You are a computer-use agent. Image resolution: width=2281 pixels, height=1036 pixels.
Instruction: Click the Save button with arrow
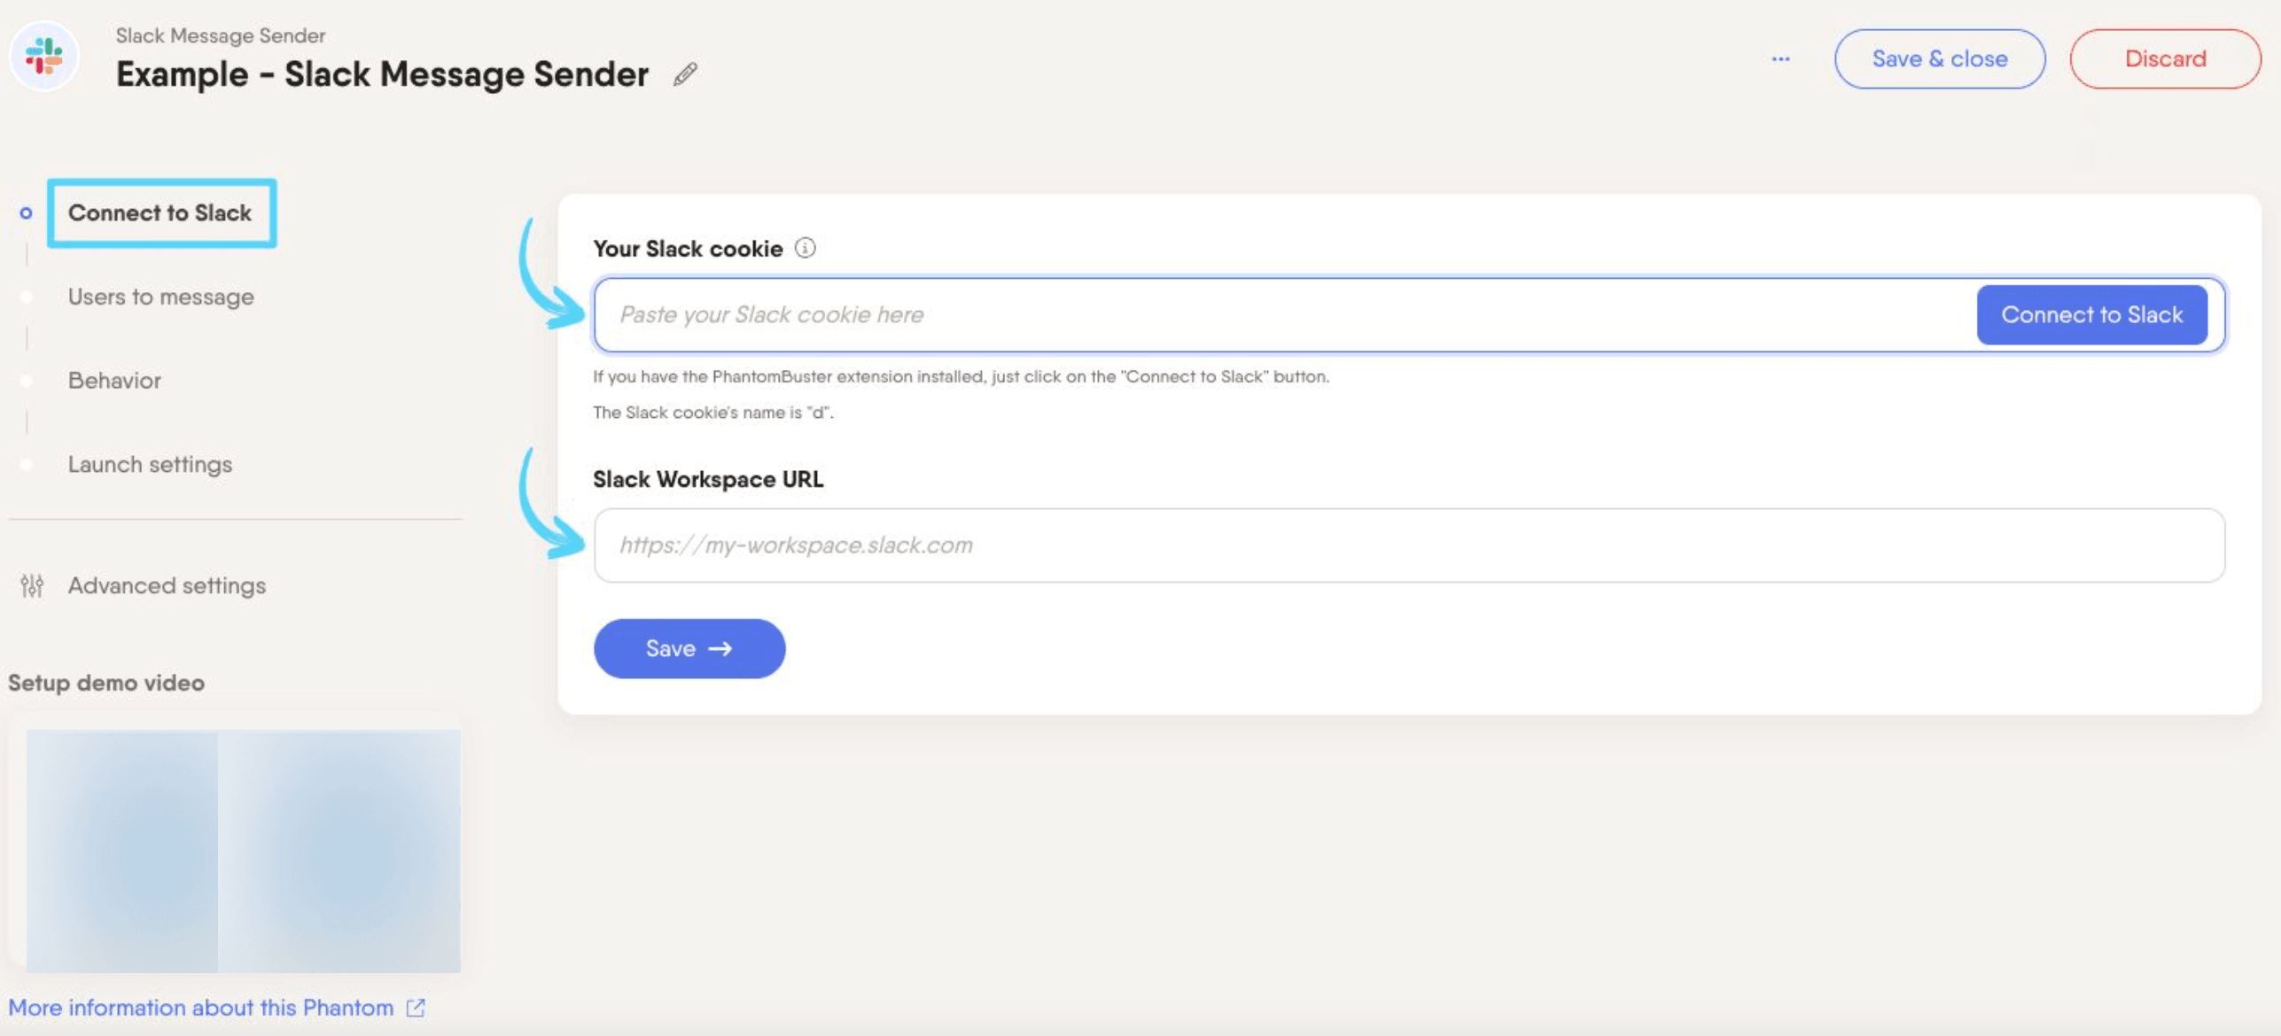coord(689,648)
